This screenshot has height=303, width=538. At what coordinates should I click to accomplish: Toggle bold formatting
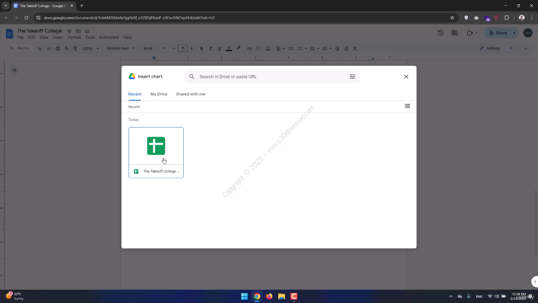[202, 48]
